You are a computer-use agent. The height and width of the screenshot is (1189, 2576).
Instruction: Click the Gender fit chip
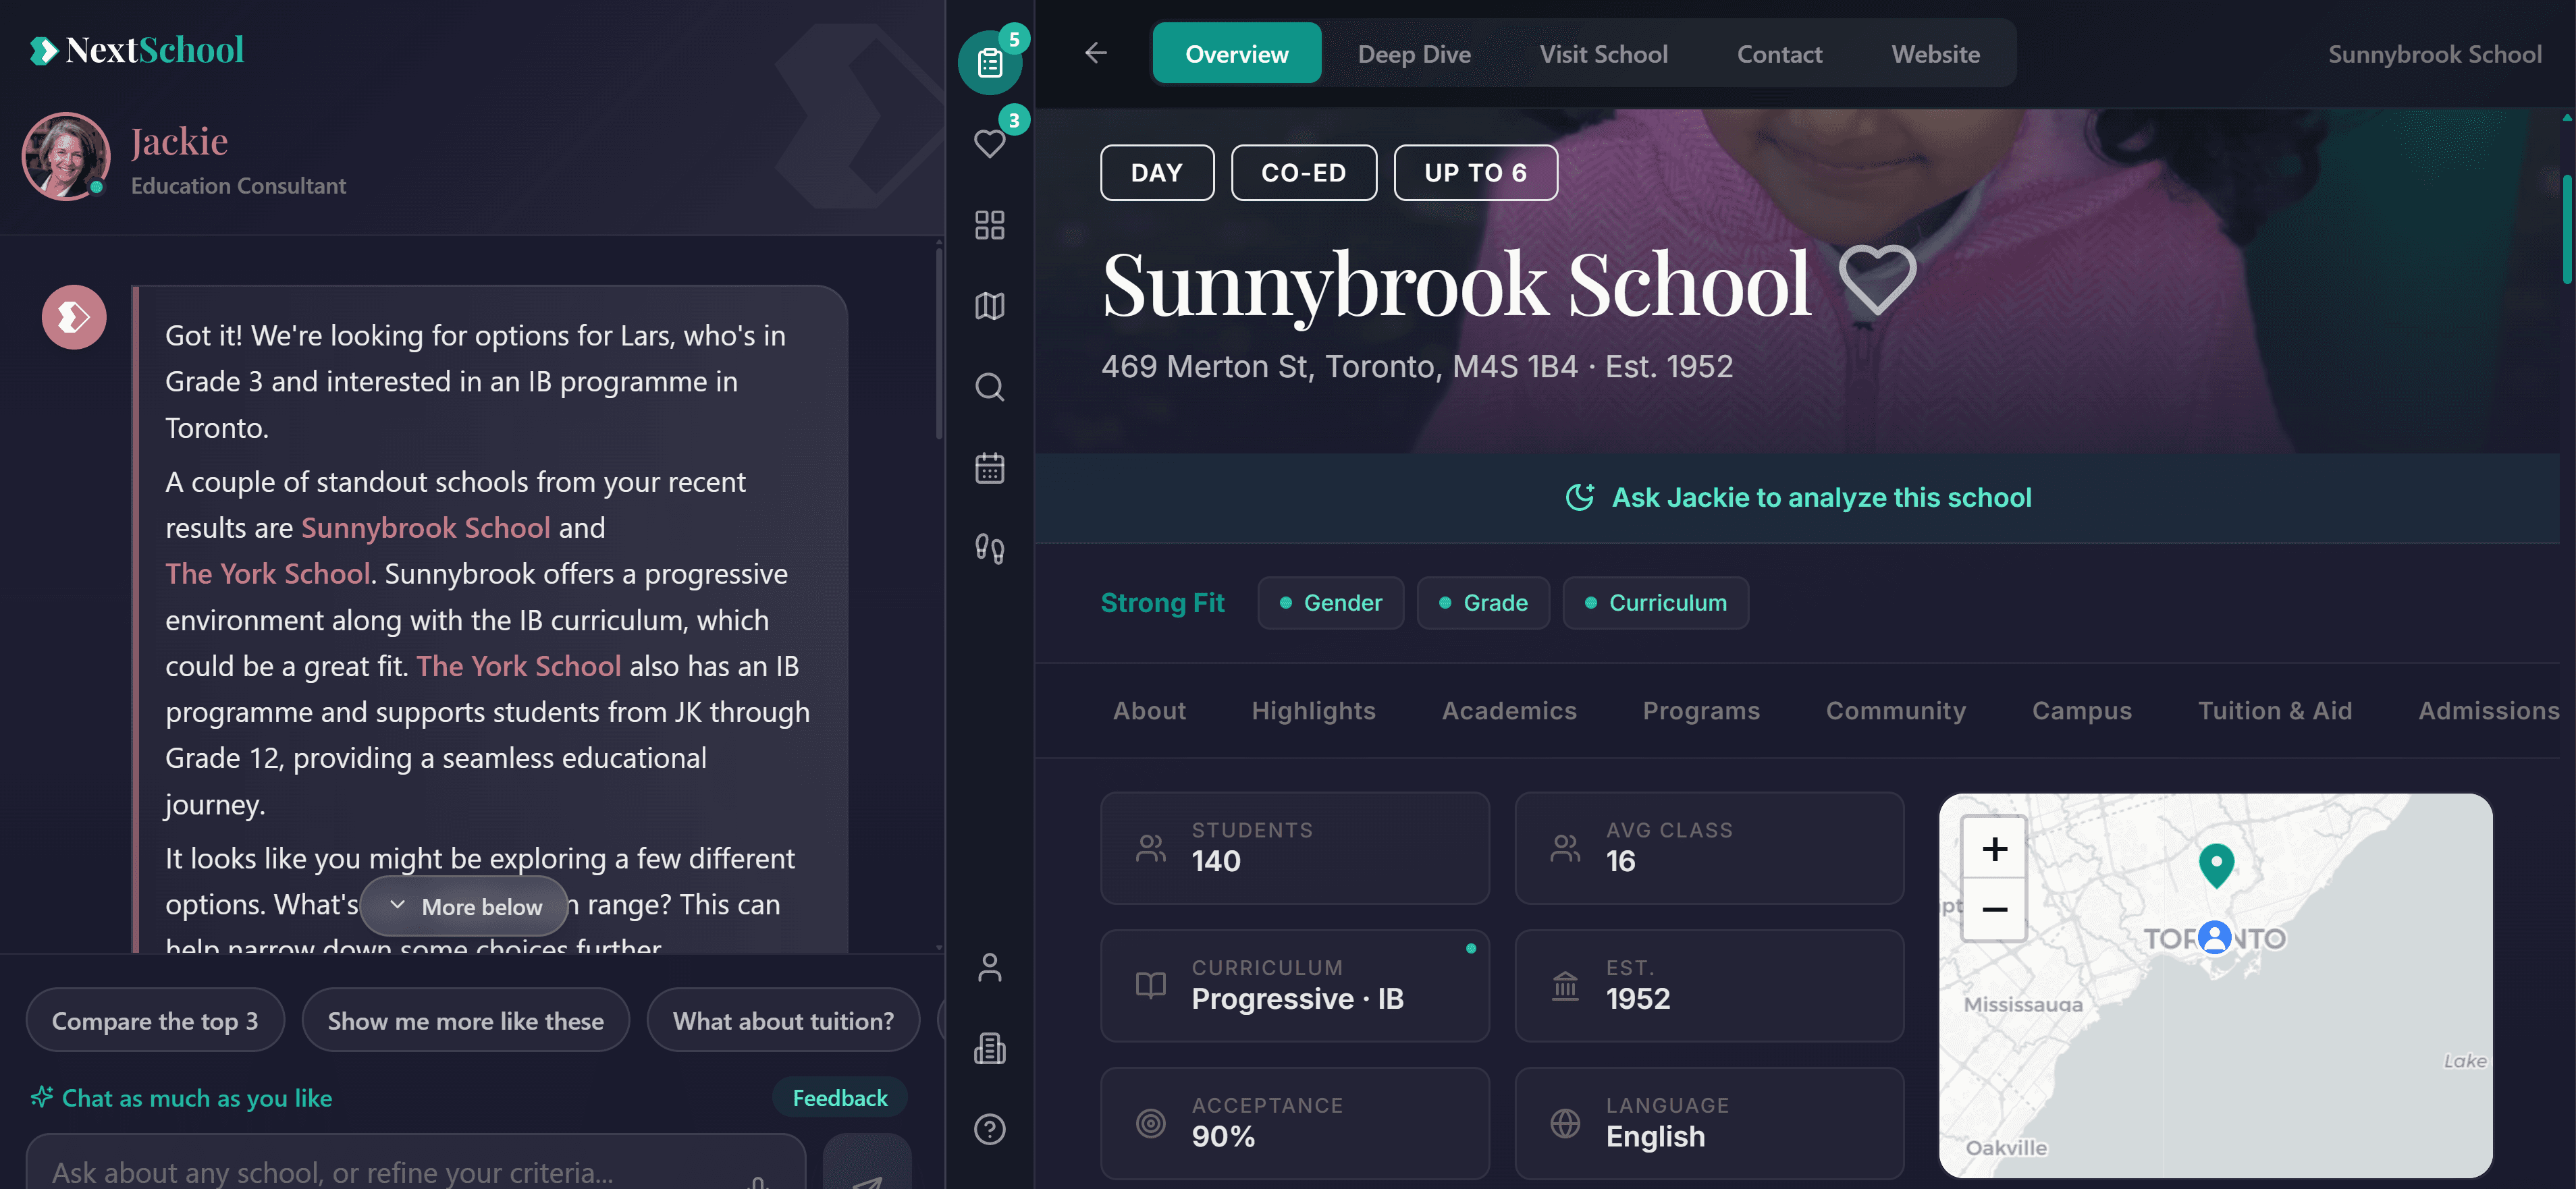pos(1330,603)
